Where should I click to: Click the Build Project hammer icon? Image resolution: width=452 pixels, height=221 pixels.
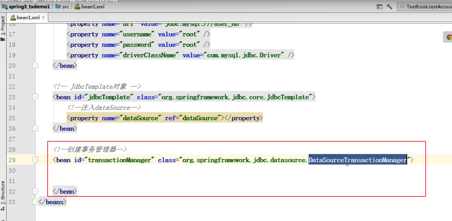tap(390, 7)
